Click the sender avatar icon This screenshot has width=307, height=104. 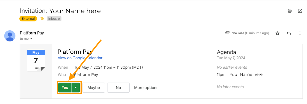[x=10, y=36]
